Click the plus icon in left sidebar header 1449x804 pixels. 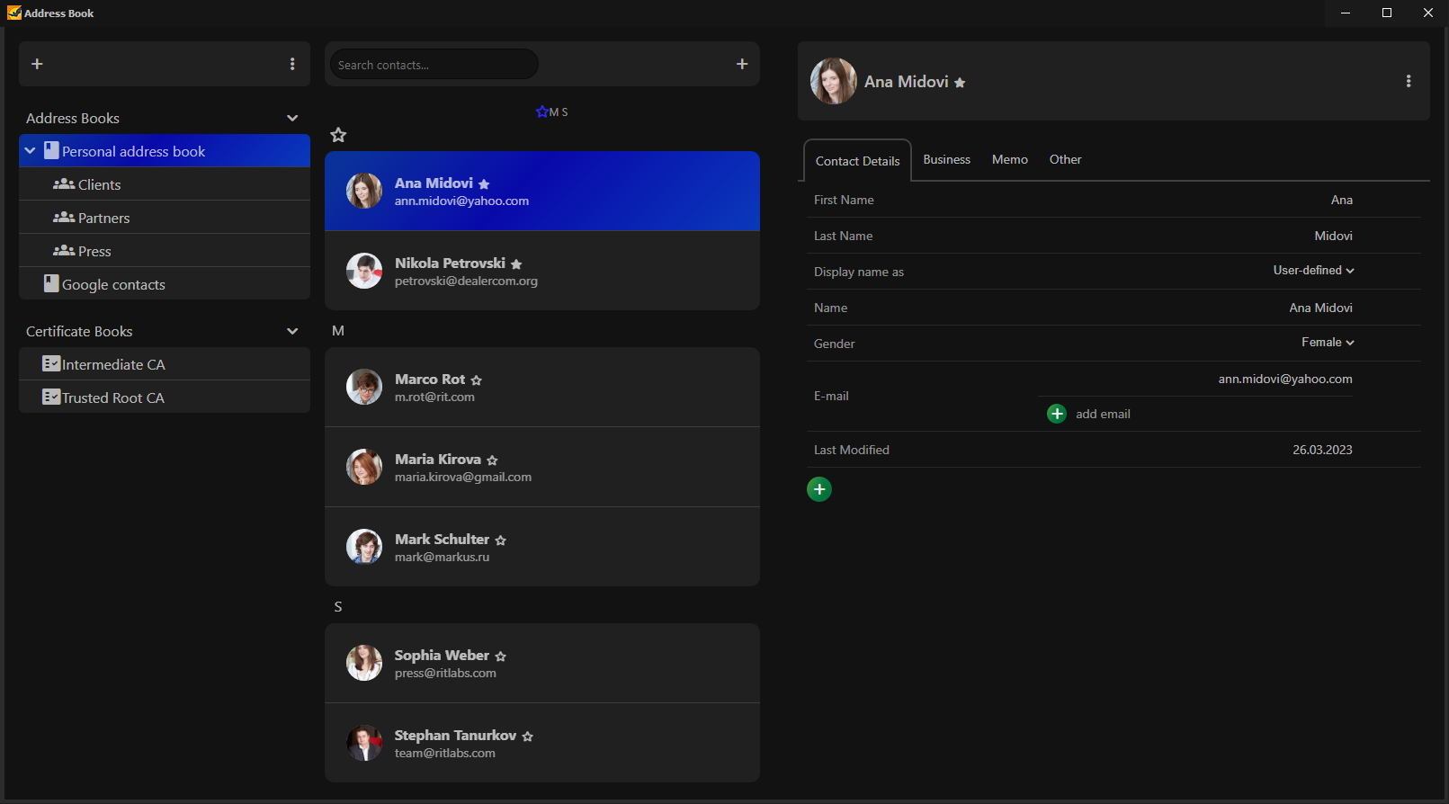tap(37, 64)
